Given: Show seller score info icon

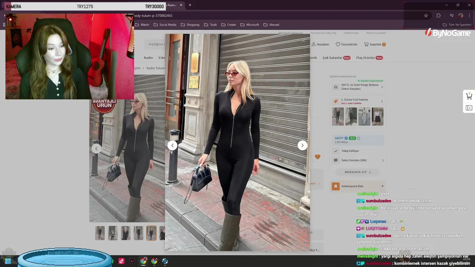Looking at the screenshot, I should pyautogui.click(x=358, y=138).
